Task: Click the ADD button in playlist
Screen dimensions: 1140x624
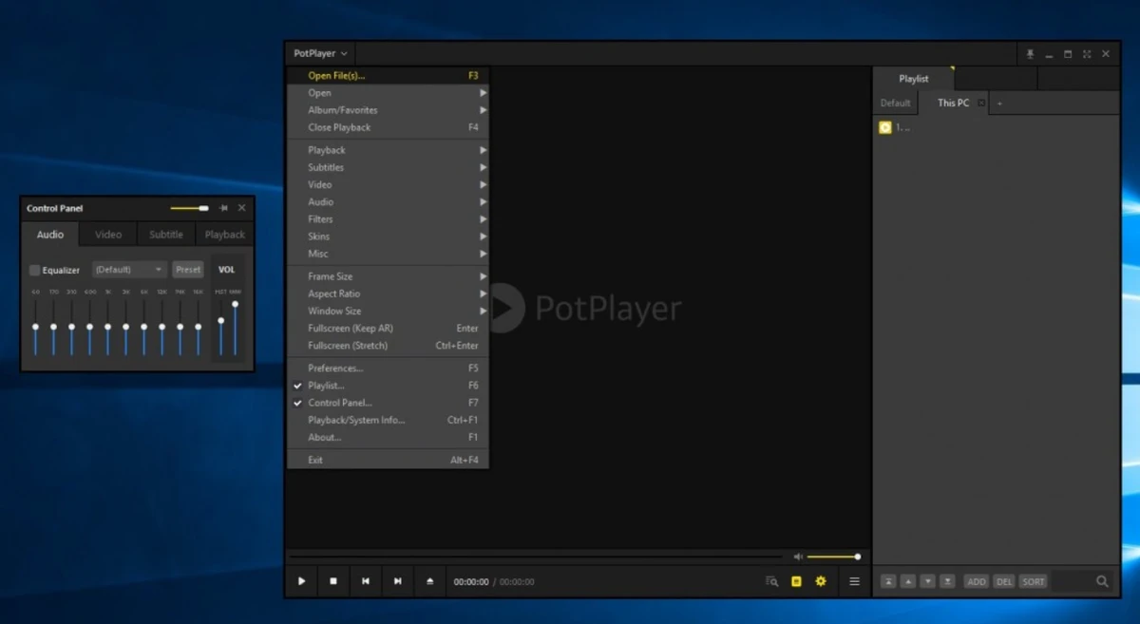Action: pos(977,581)
